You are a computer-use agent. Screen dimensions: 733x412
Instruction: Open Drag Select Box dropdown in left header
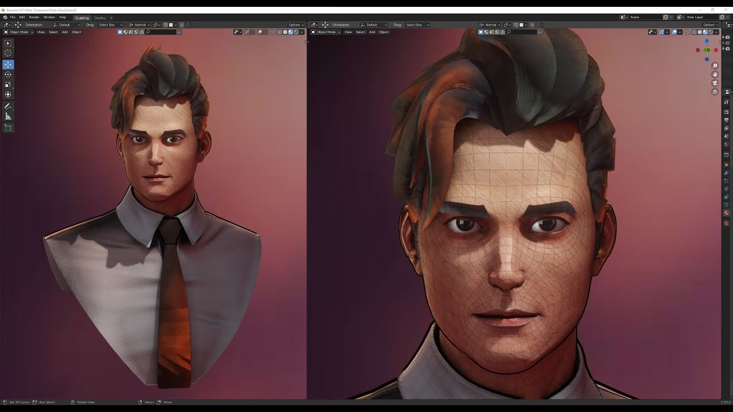(110, 25)
